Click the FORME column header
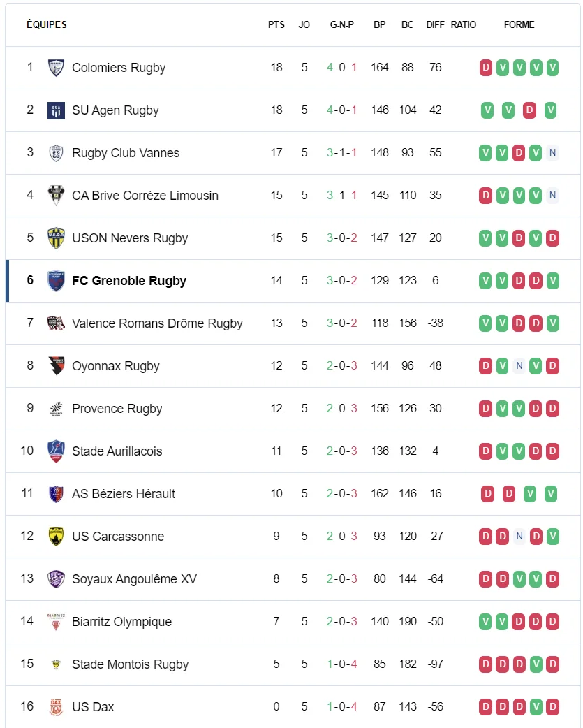 click(x=519, y=24)
